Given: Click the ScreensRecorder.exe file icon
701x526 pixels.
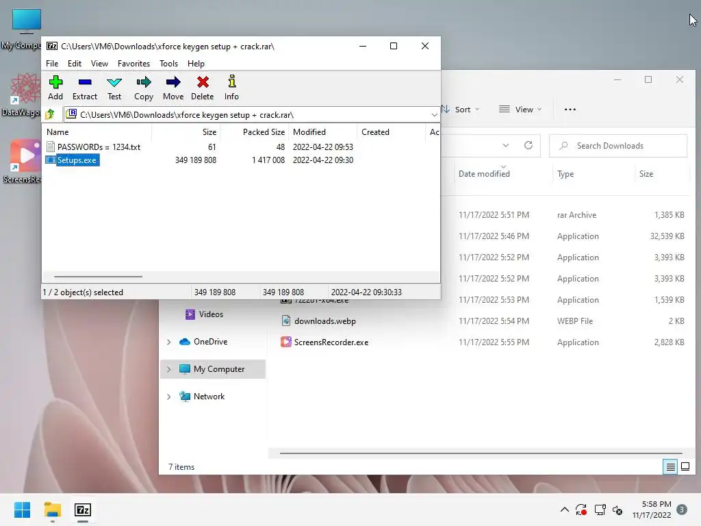Looking at the screenshot, I should click(285, 342).
